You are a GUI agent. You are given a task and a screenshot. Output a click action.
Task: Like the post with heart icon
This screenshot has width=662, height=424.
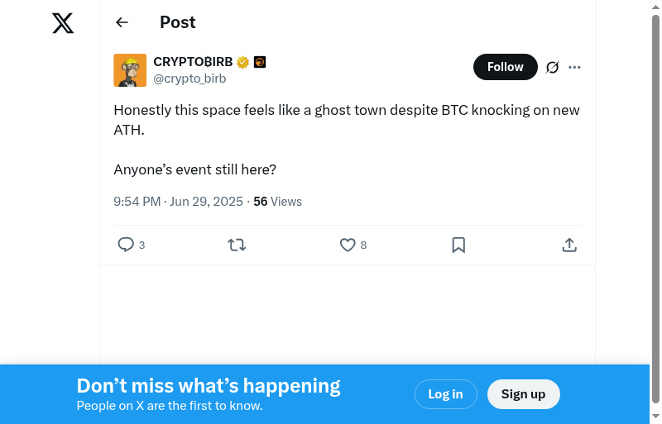348,245
